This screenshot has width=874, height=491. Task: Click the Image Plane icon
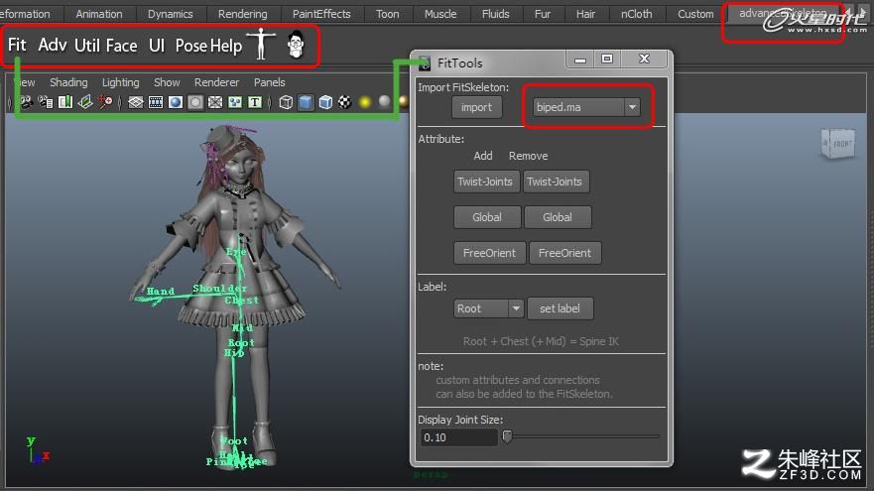tap(84, 102)
